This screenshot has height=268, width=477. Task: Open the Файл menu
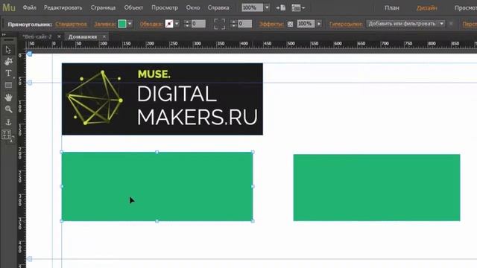coord(30,7)
